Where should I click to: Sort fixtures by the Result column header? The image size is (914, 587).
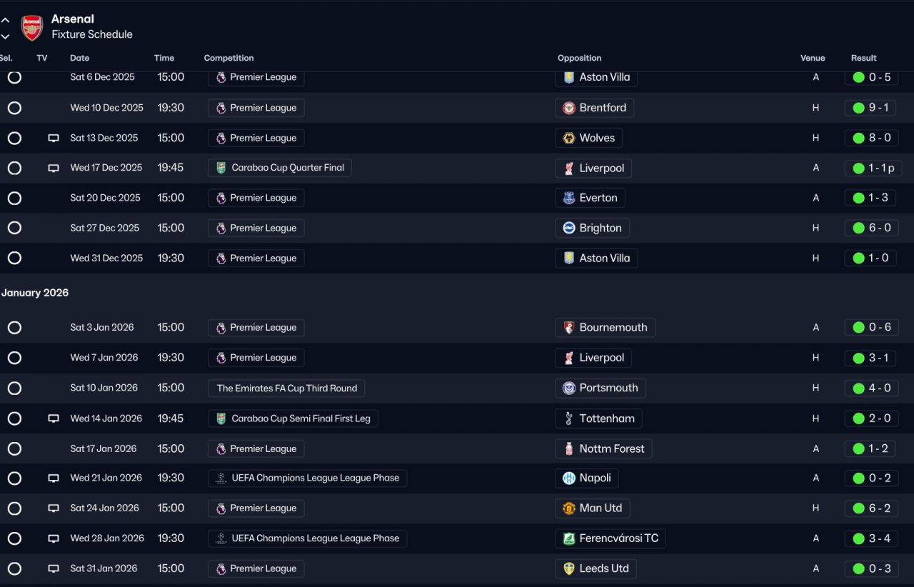(863, 58)
